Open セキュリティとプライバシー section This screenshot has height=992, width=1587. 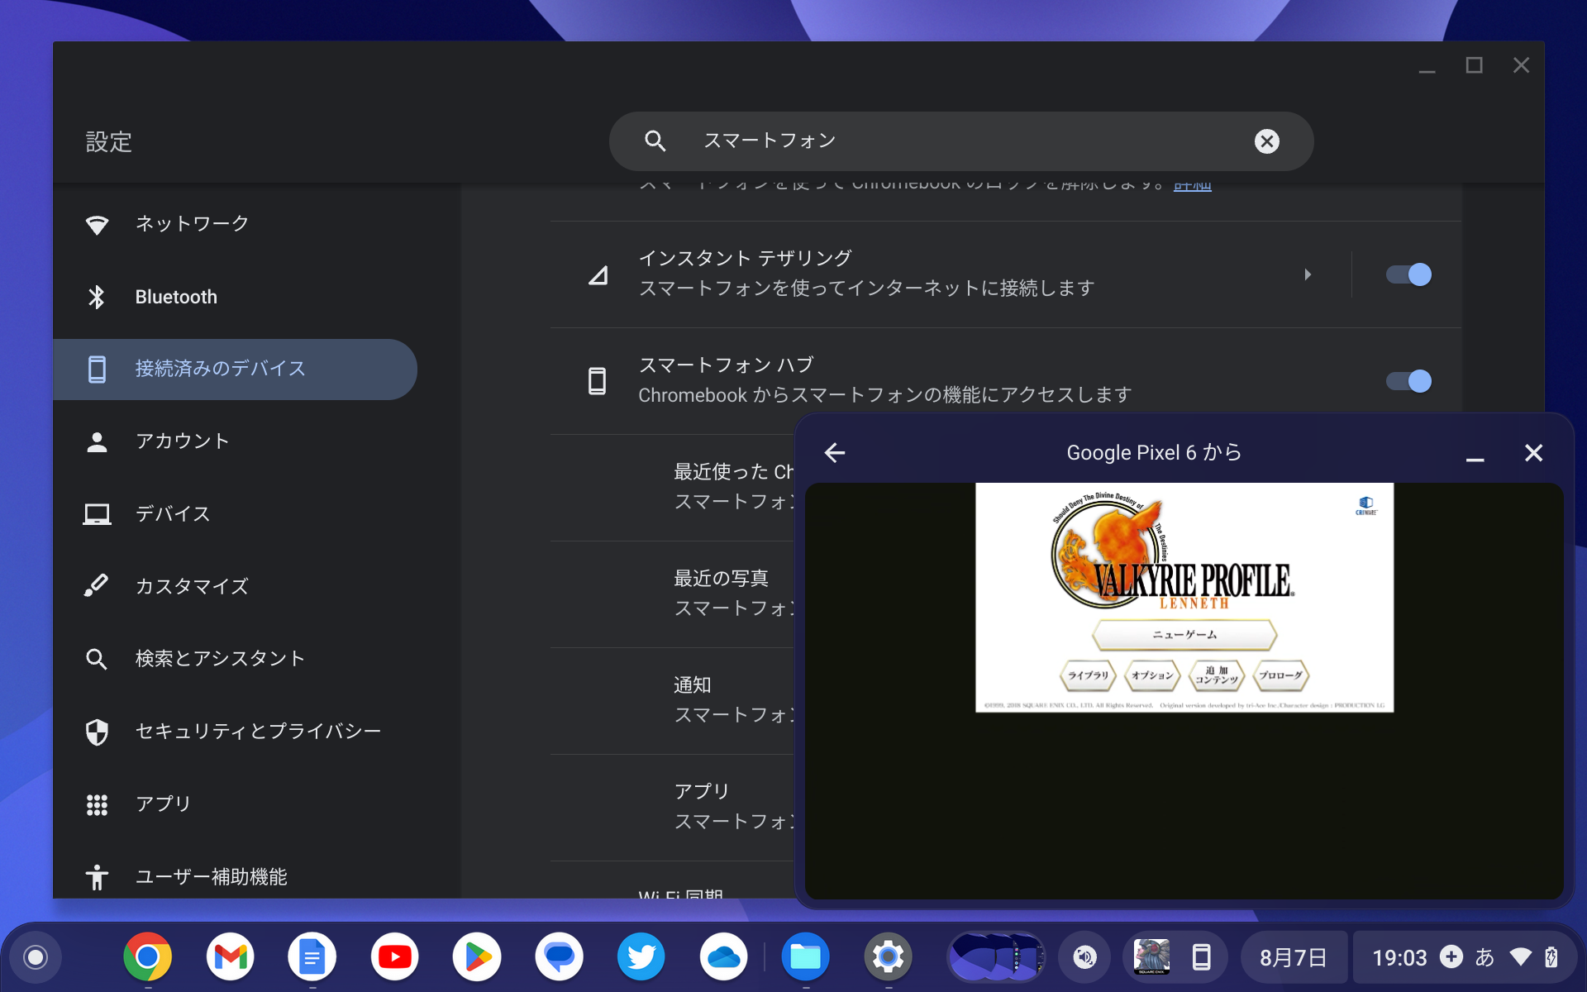tap(258, 731)
